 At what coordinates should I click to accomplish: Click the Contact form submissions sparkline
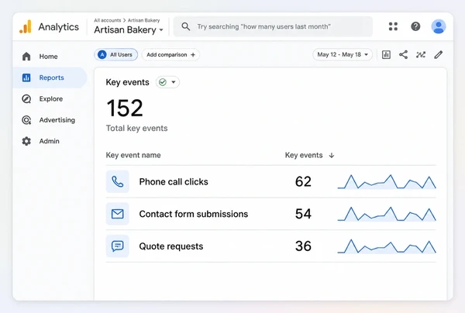pyautogui.click(x=387, y=214)
